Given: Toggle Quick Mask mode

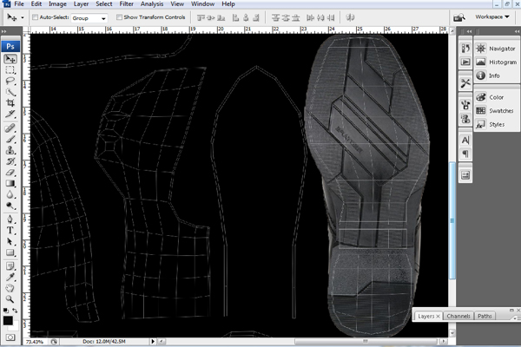Looking at the screenshot, I should coord(10,337).
